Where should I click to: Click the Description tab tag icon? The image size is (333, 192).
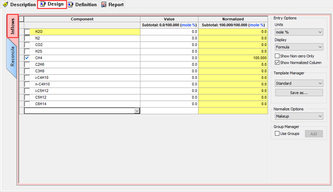pos(5,5)
